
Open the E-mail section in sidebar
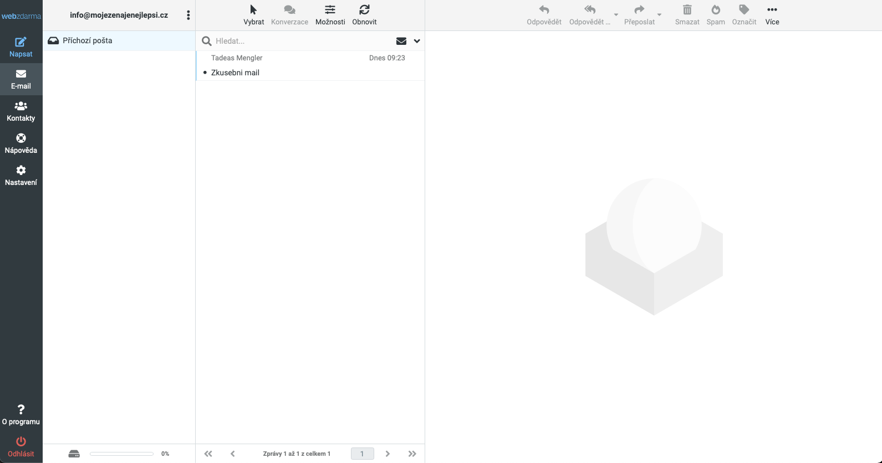click(x=21, y=79)
